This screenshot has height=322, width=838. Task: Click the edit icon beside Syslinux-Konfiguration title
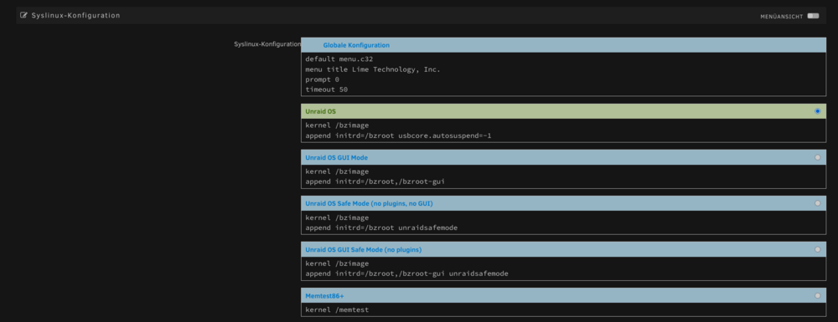click(23, 15)
